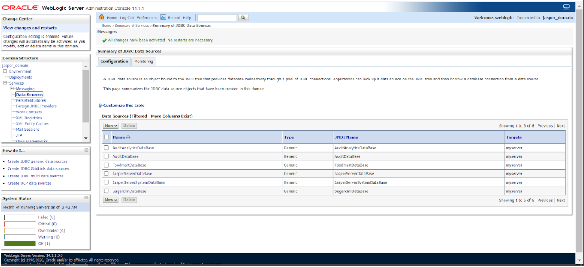Open the SugarcrmDataBase data source link
The width and height of the screenshot is (584, 267).
coord(129,191)
